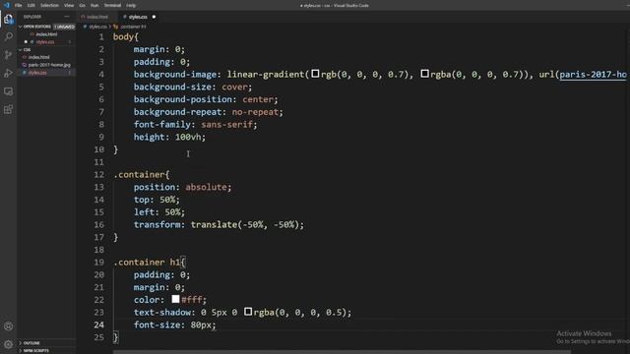630x354 pixels.
Task: Open the Terminal menu
Action: (112, 5)
